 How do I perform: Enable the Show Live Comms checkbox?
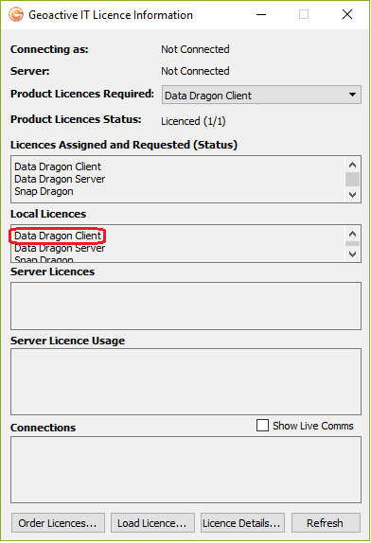click(262, 426)
